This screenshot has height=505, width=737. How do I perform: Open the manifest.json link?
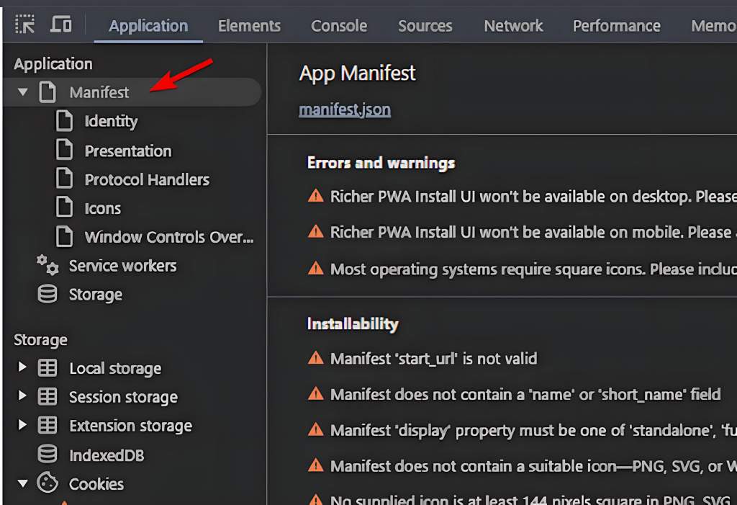[x=345, y=110]
